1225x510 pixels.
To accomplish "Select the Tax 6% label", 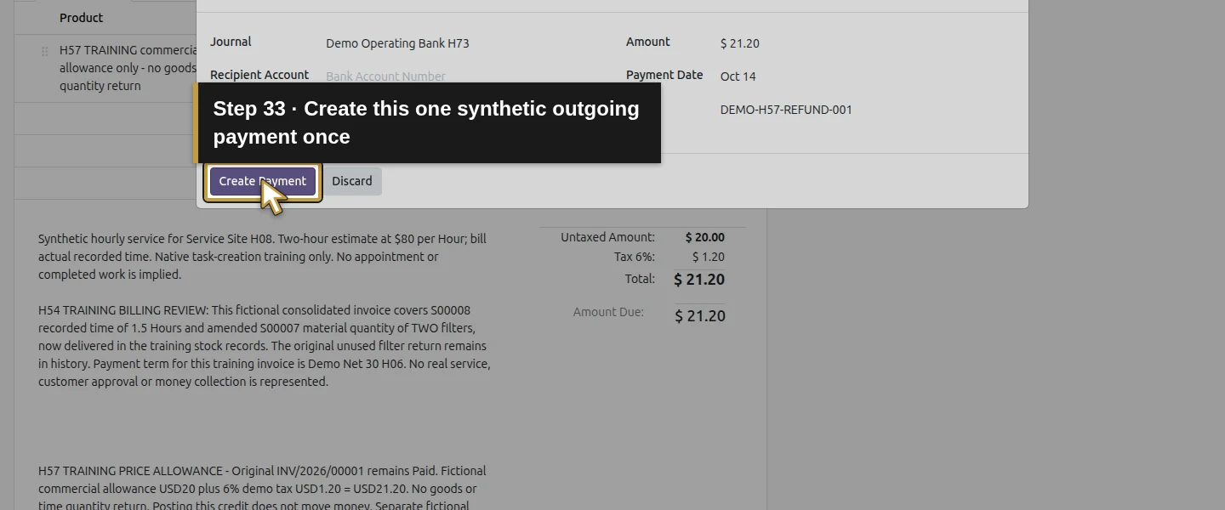I will 635,257.
